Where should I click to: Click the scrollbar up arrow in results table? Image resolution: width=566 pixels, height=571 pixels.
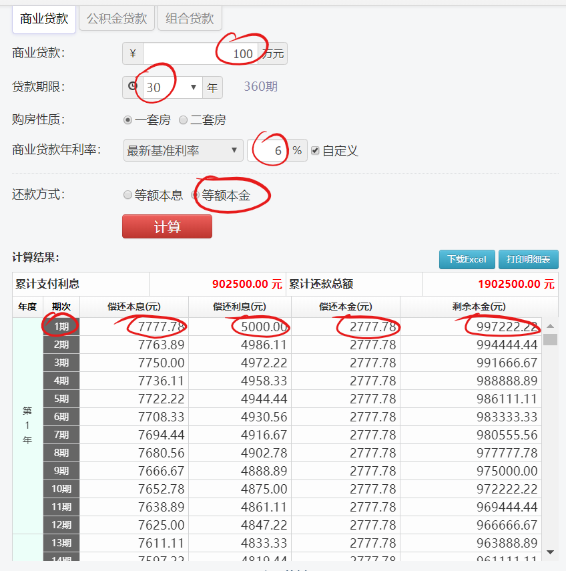(x=551, y=326)
